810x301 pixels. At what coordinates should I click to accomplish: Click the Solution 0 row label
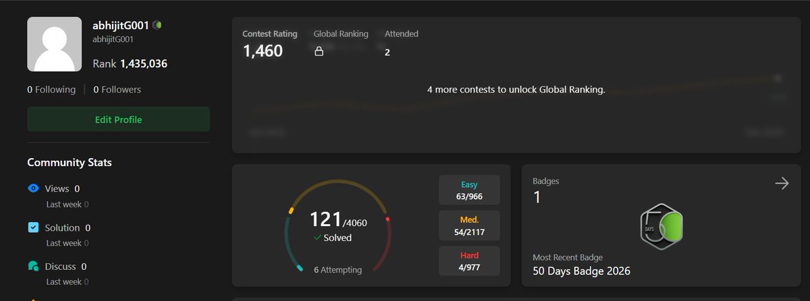pyautogui.click(x=67, y=227)
